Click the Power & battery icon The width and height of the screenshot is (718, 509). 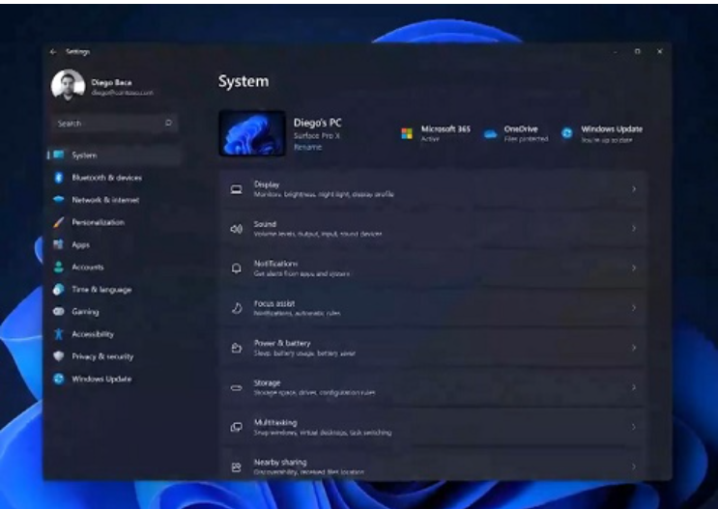click(237, 348)
